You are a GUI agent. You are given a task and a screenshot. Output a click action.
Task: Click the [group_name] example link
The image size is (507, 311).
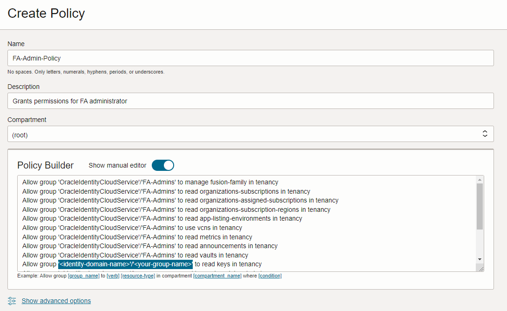83,276
